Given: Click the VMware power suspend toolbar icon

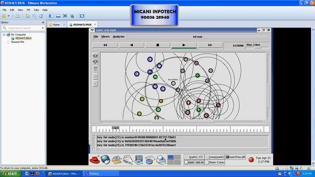Looking at the screenshot, I should point(4,16).
